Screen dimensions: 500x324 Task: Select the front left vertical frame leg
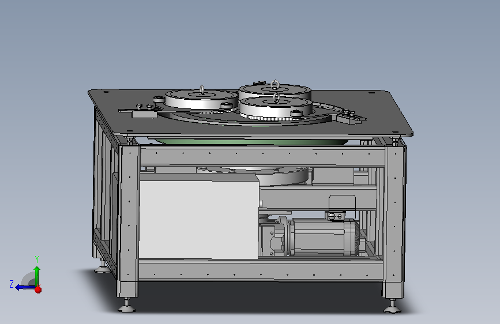[x=129, y=221]
